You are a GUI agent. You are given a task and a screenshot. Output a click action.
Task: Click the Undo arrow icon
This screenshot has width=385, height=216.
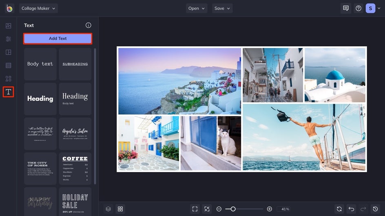coord(351,209)
